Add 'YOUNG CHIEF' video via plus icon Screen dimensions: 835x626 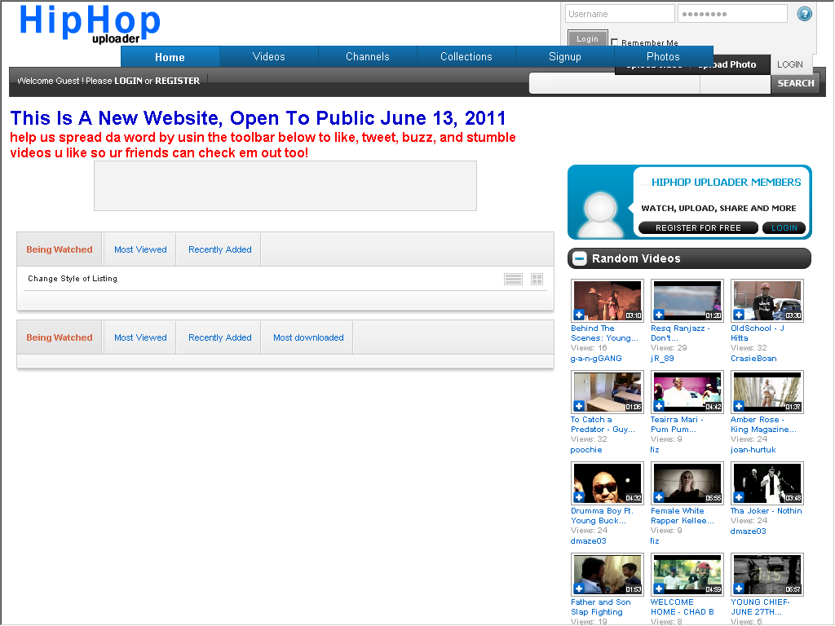739,589
